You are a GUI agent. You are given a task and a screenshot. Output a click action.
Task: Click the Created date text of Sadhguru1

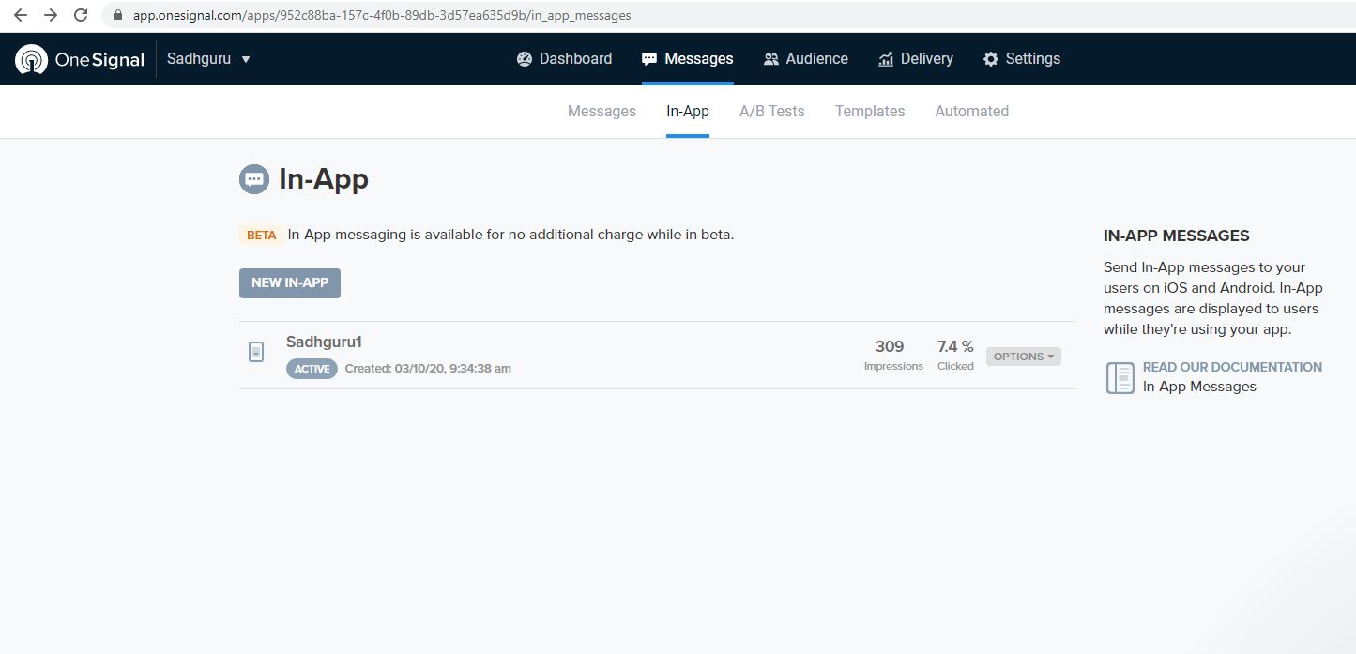click(428, 369)
